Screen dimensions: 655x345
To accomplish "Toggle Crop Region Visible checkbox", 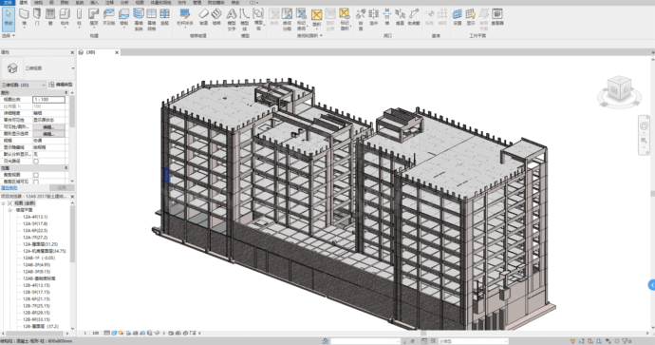I will tap(36, 182).
